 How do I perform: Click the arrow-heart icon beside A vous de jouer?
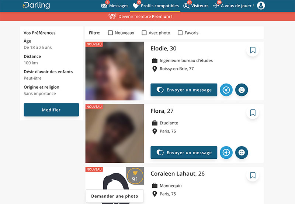tap(216, 6)
